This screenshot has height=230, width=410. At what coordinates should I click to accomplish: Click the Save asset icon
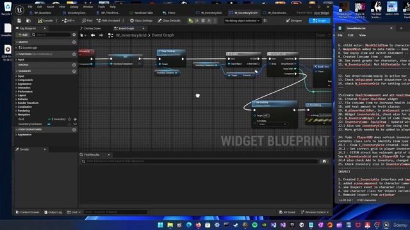point(19,20)
